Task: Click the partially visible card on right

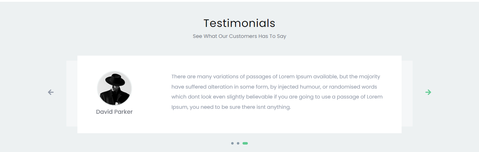Action: 407,94
